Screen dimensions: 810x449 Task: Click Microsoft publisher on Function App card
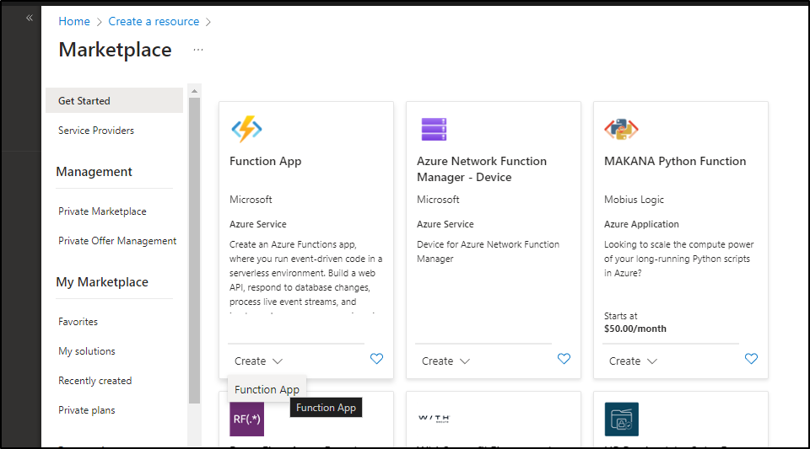251,200
